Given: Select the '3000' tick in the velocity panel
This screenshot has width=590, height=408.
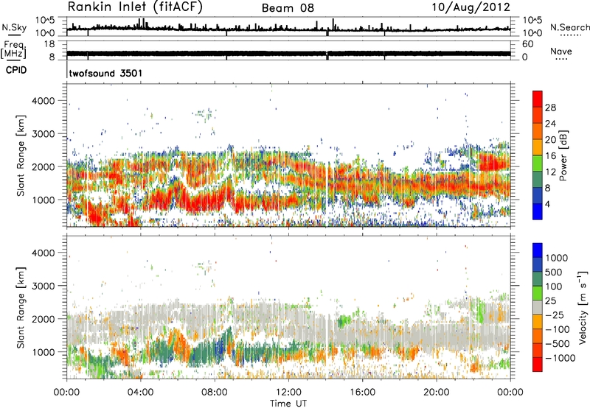Looking at the screenshot, I should point(44,286).
